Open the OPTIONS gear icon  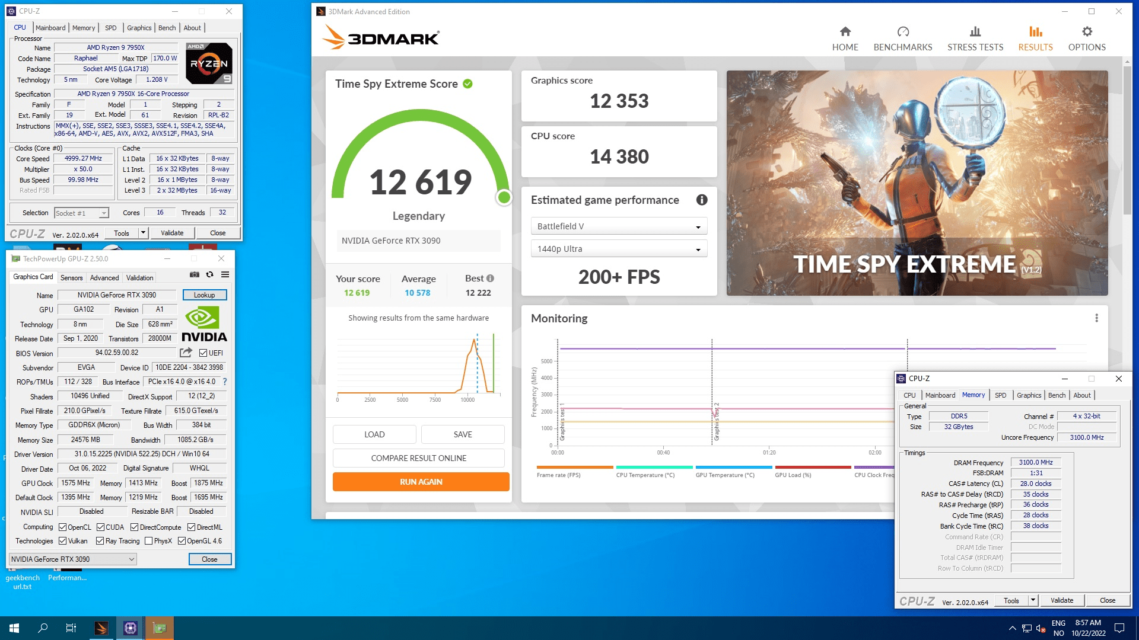point(1087,31)
